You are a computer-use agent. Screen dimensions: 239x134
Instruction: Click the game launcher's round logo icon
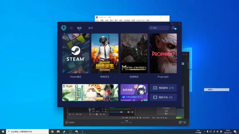pos(64,28)
